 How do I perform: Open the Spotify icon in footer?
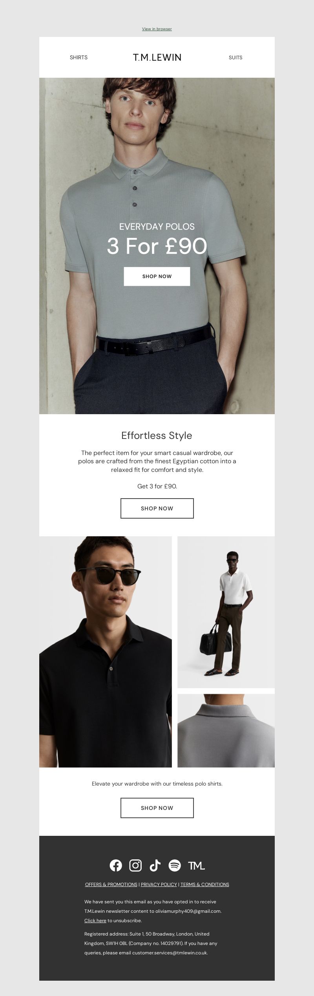[175, 865]
